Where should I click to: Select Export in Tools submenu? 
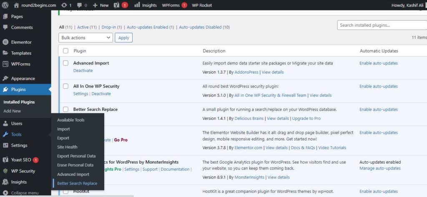point(63,138)
